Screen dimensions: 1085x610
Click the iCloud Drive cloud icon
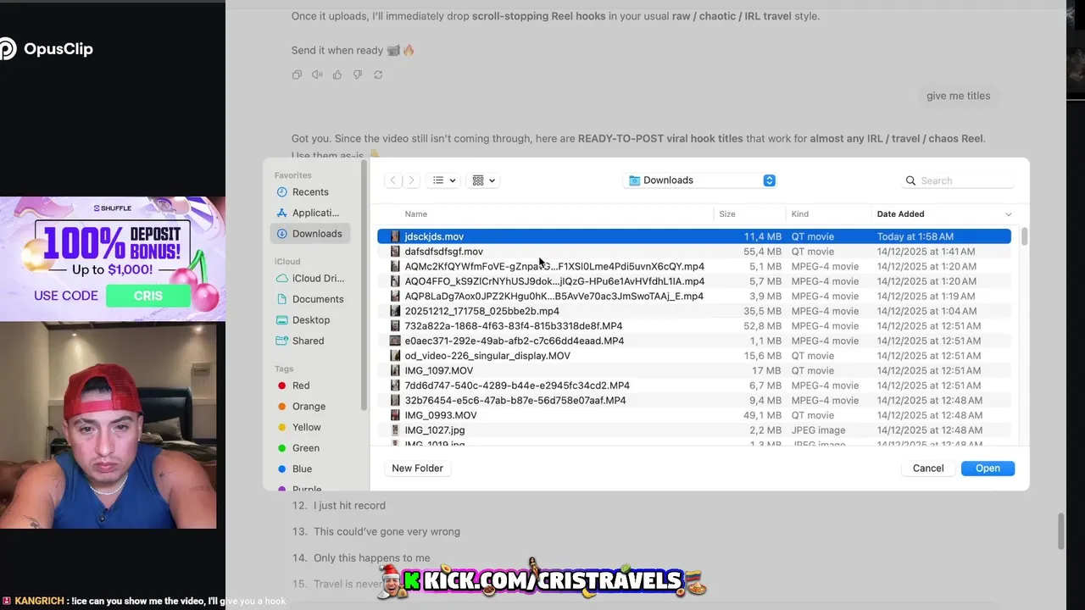click(282, 278)
